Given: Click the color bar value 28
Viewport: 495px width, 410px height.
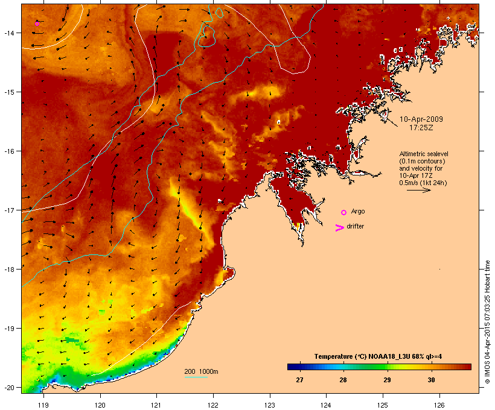Looking at the screenshot, I should (343, 380).
